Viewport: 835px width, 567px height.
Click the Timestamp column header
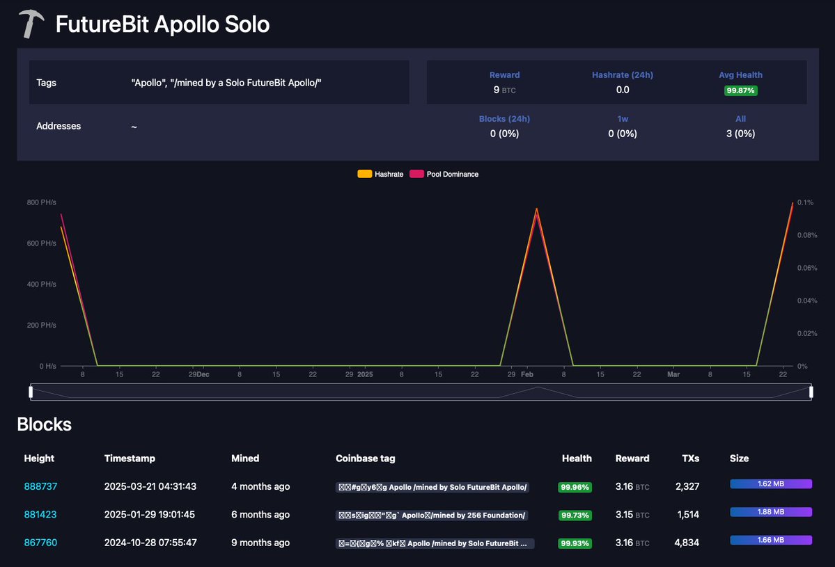click(130, 458)
